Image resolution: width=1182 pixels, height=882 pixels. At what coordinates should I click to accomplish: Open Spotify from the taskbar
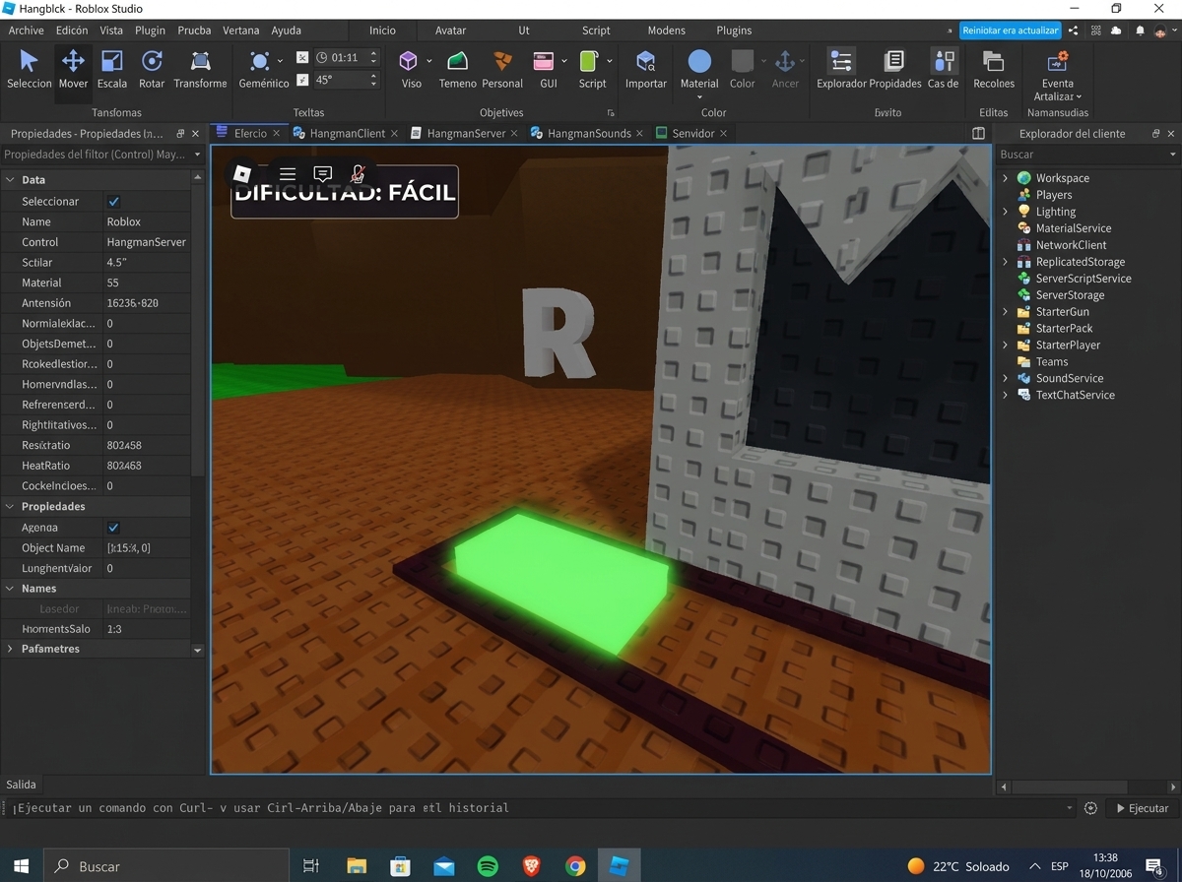point(488,866)
